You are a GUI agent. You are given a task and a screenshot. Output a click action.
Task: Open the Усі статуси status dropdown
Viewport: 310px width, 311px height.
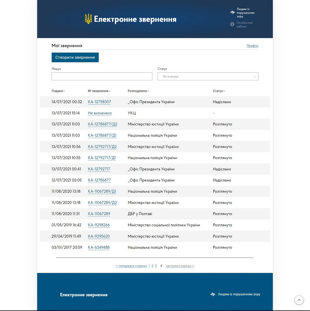pos(208,76)
